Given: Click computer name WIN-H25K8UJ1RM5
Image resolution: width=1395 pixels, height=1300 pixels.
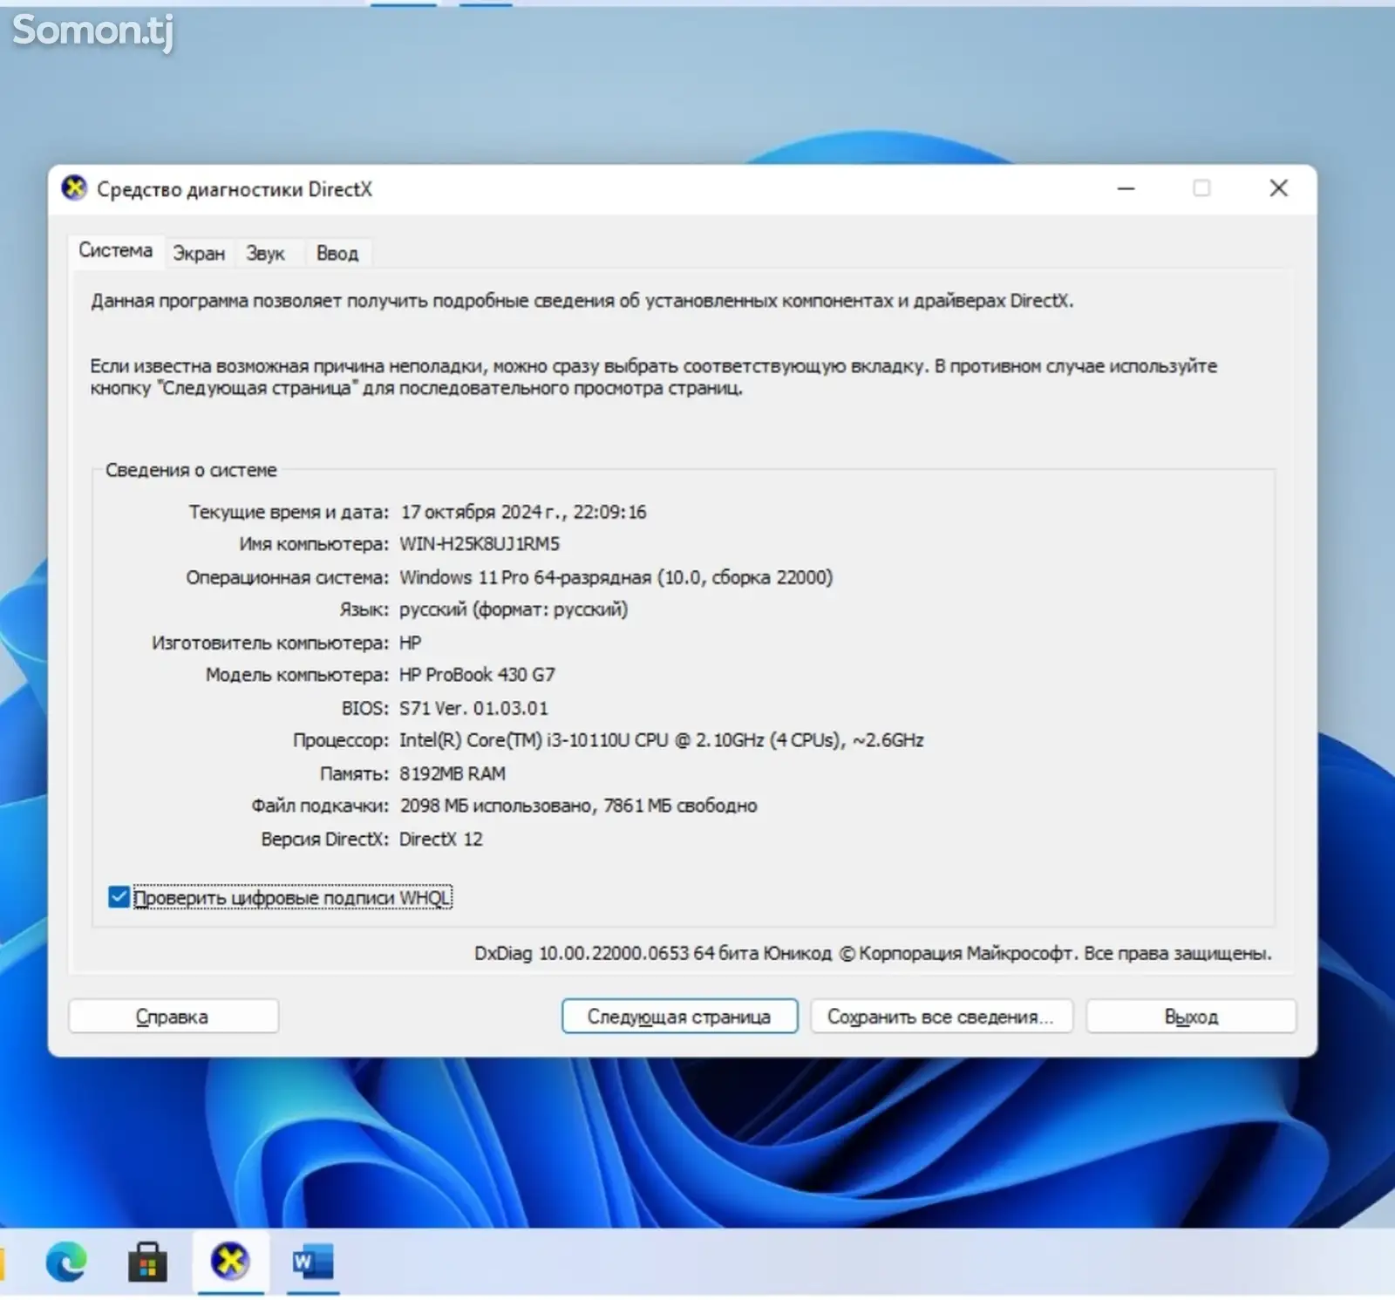Looking at the screenshot, I should click(x=480, y=544).
